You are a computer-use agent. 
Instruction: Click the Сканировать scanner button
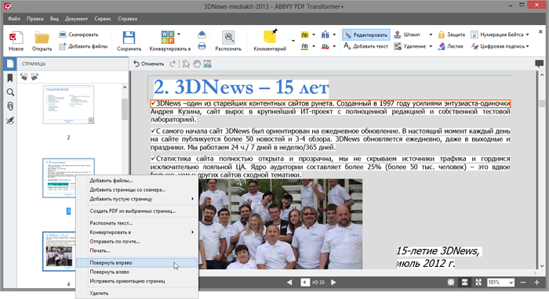coord(78,34)
